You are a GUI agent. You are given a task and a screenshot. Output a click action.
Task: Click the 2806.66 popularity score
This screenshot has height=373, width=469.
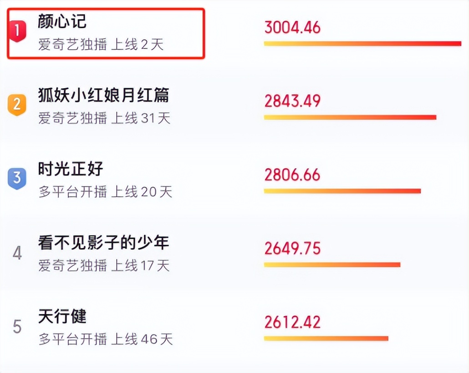pyautogui.click(x=292, y=175)
